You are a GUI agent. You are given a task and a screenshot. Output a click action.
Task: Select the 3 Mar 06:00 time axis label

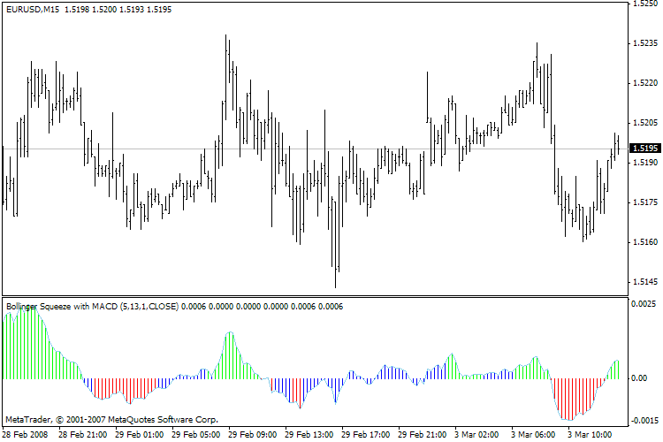pos(533,435)
